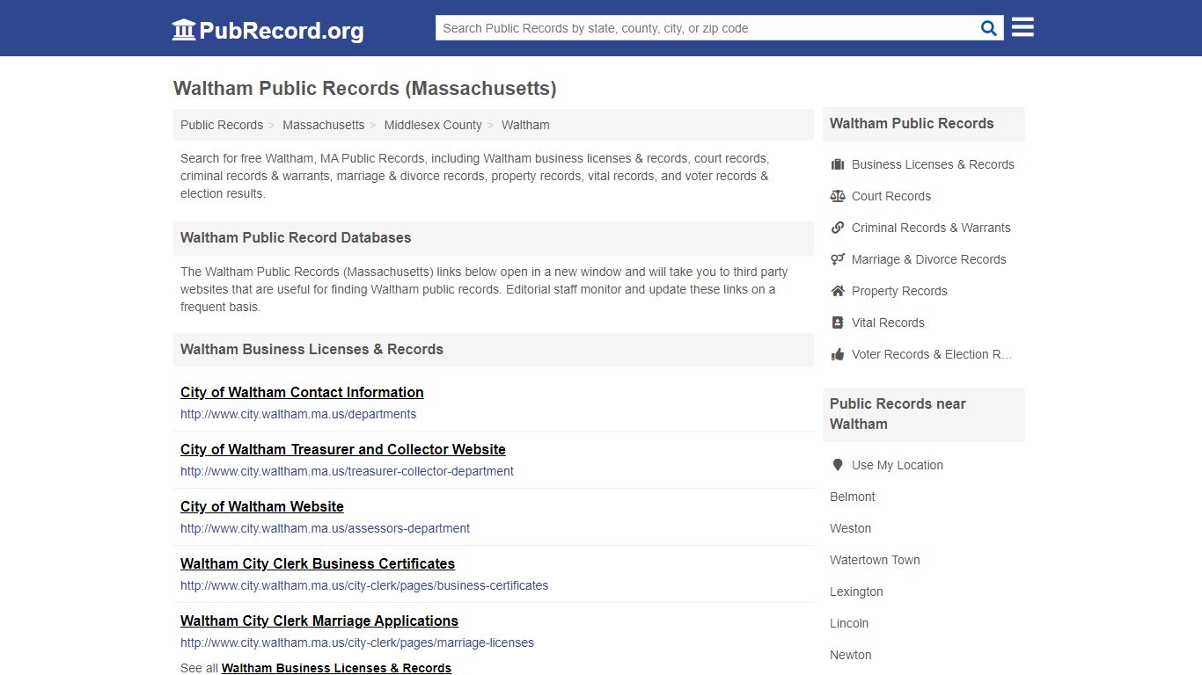
Task: Click See all Waltham Business Licenses & Records link
Action: click(x=336, y=668)
